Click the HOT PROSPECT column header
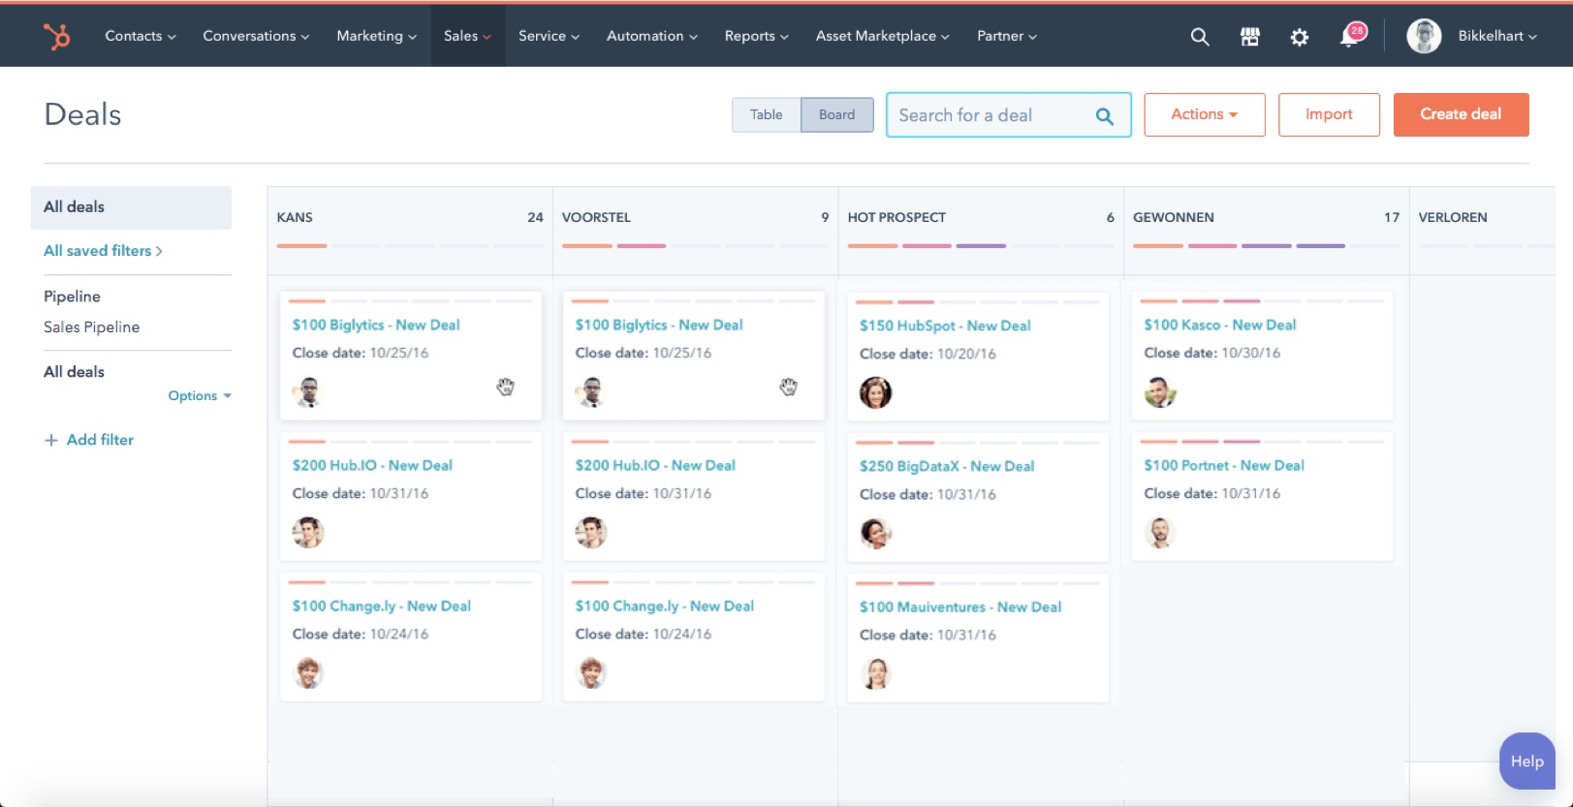The image size is (1573, 807). (897, 218)
